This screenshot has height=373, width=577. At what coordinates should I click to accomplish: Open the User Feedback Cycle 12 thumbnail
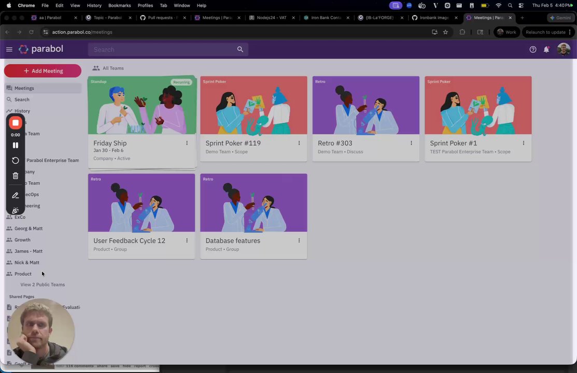[x=142, y=203]
